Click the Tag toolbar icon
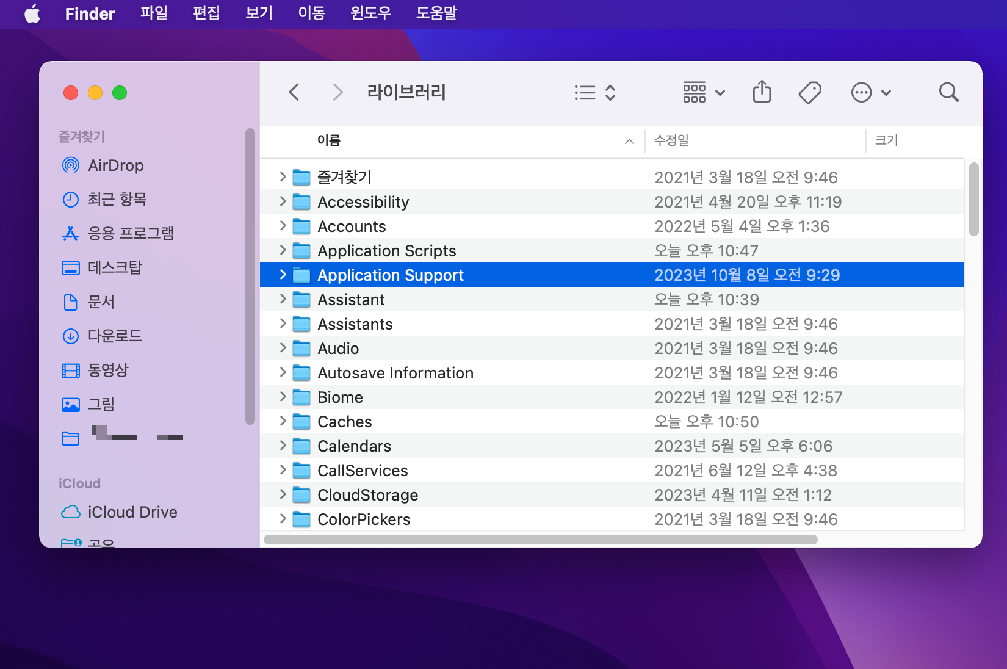The height and width of the screenshot is (669, 1007). (810, 93)
